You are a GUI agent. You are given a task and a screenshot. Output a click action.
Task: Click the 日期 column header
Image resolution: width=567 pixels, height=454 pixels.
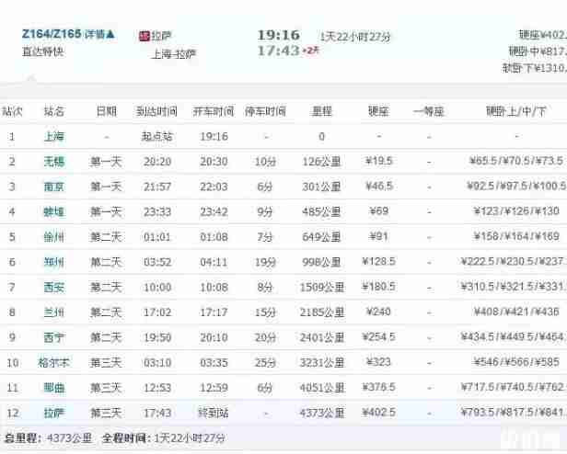click(107, 111)
